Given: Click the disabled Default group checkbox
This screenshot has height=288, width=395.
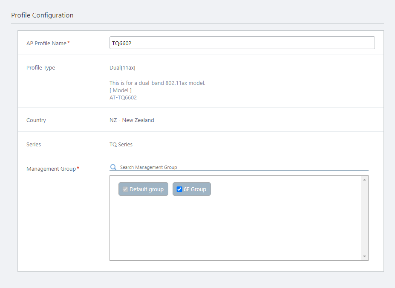Looking at the screenshot, I should (x=125, y=189).
